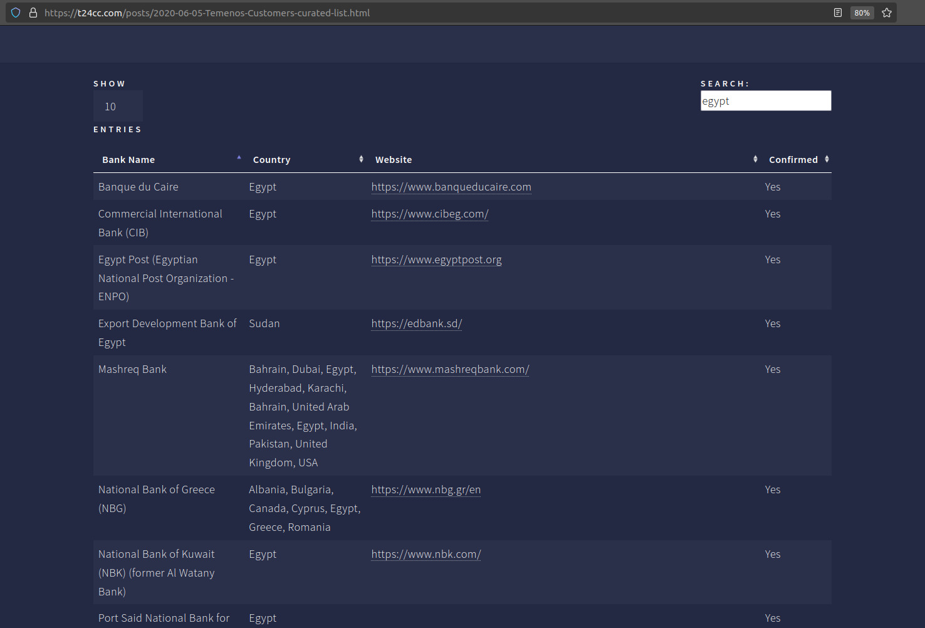Click the Website sort arrows icon
Viewport: 925px width, 628px height.
coord(755,159)
